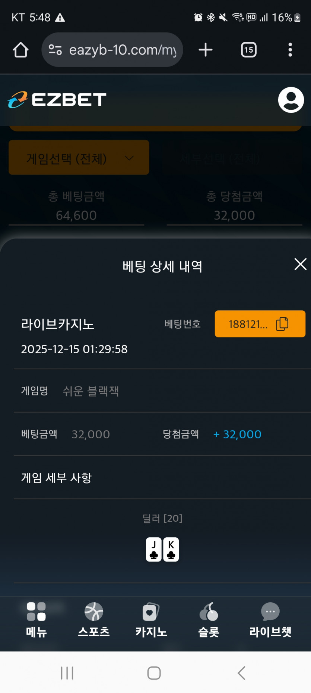Screen dimensions: 311x693
Task: Tap the dealer's K of clubs card
Action: click(x=171, y=549)
